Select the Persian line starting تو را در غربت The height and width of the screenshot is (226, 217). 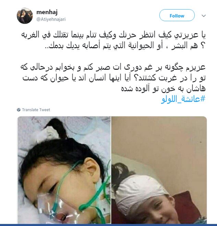click(x=114, y=78)
